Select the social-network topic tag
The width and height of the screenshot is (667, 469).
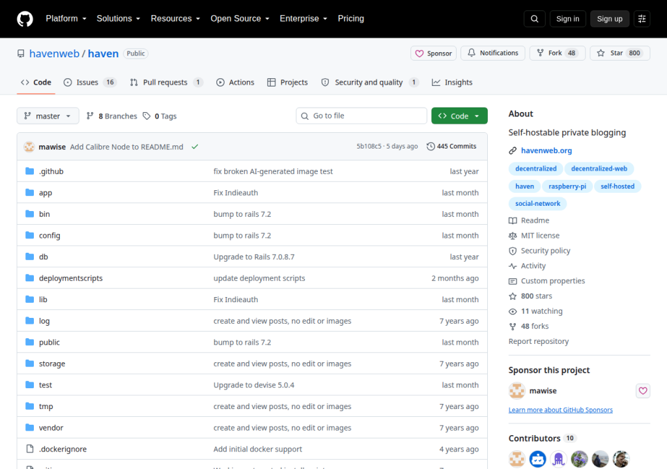coord(537,203)
